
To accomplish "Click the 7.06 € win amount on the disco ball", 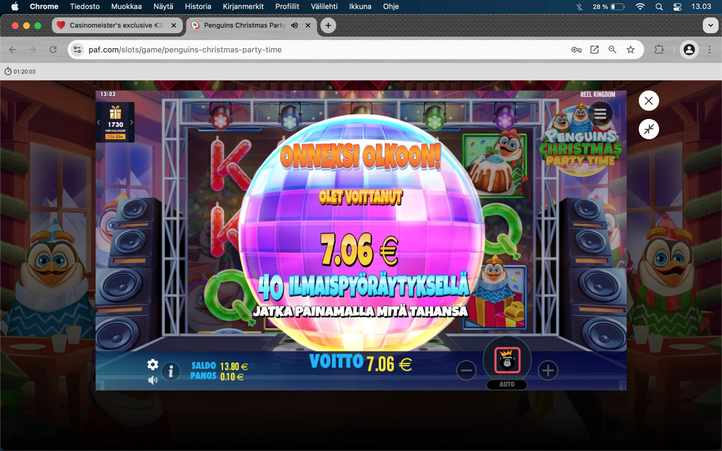I will click(x=360, y=250).
